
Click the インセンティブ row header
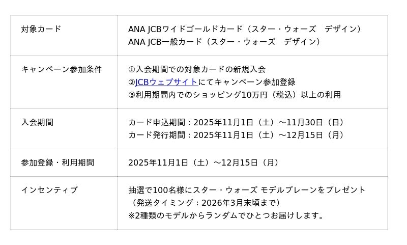[x=49, y=190]
